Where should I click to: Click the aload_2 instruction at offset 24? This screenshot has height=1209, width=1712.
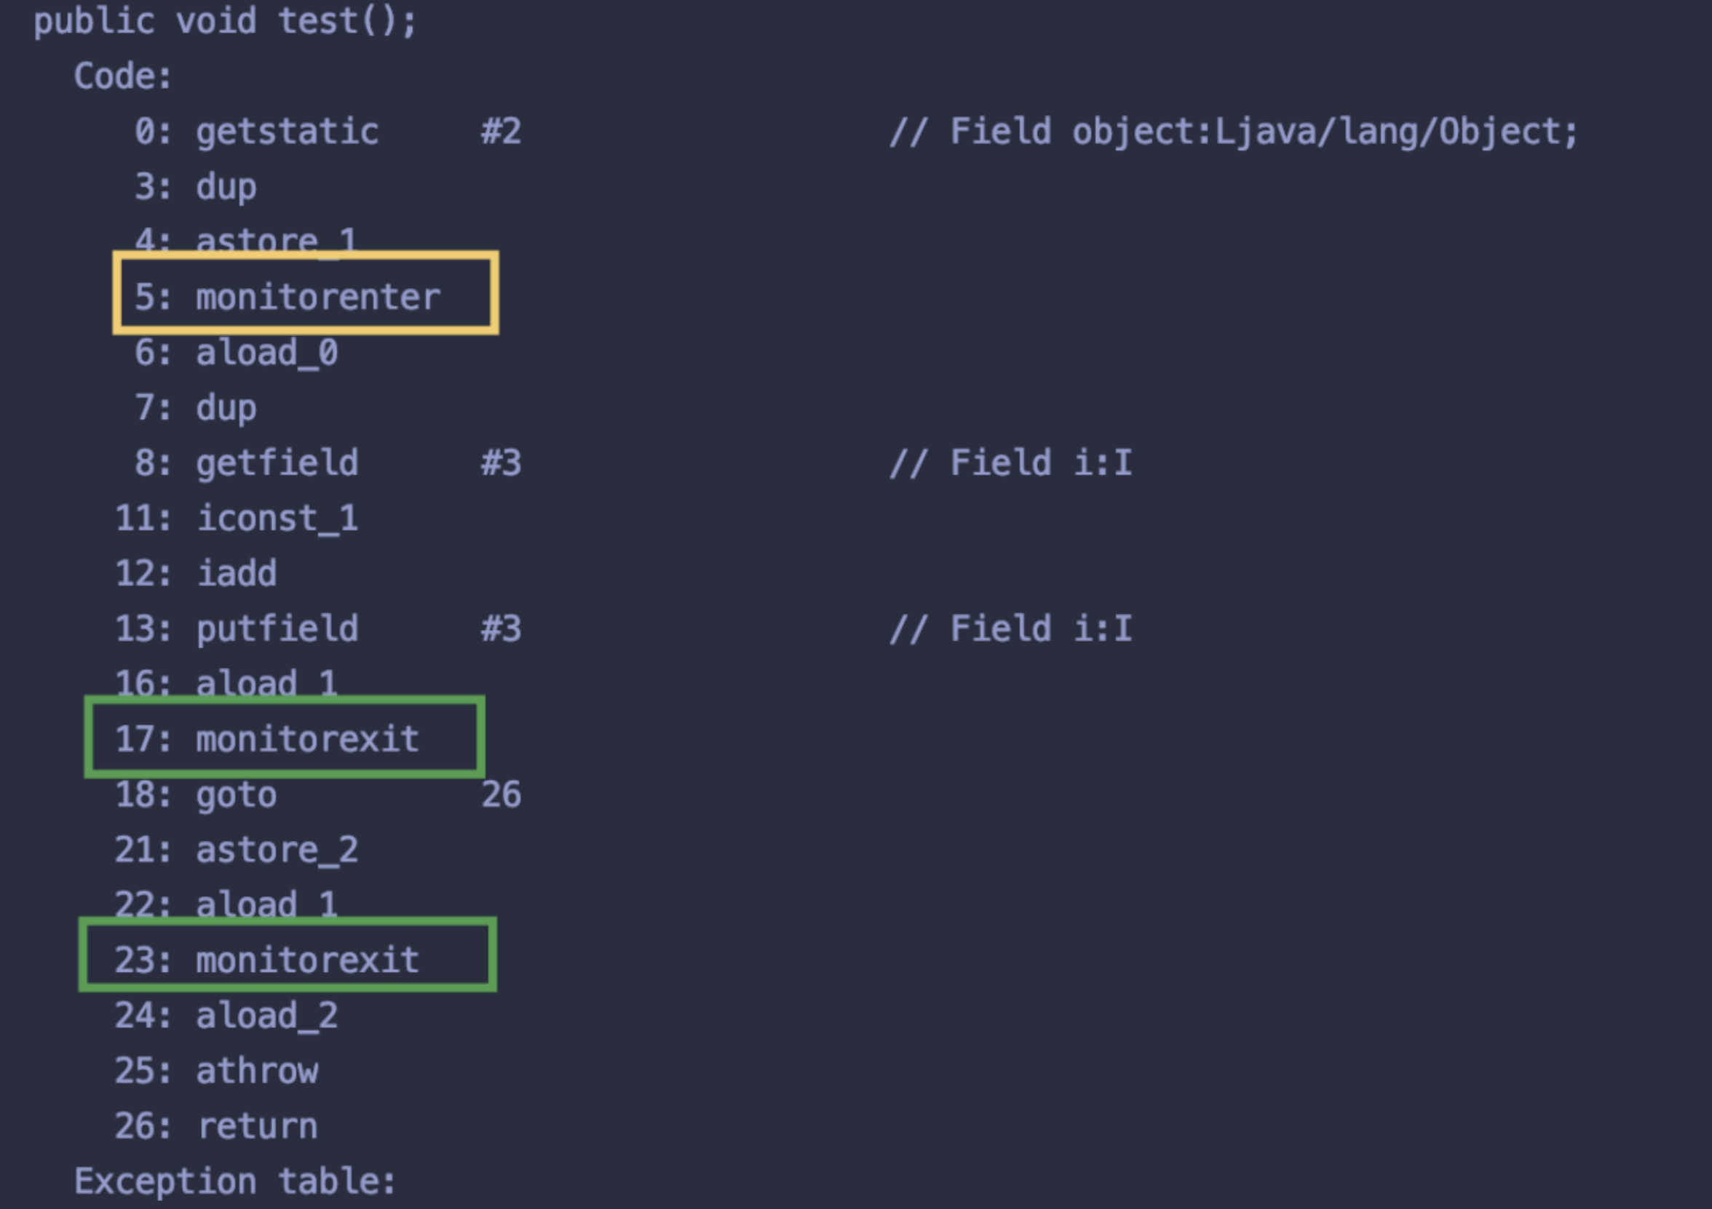point(266,1016)
